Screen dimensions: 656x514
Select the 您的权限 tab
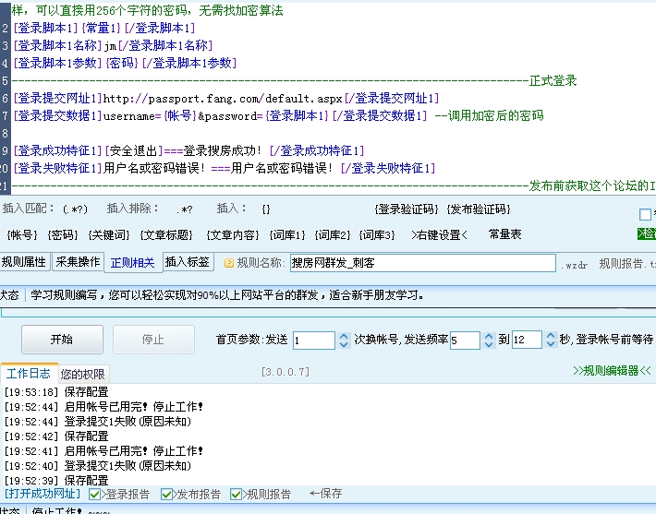pos(83,374)
